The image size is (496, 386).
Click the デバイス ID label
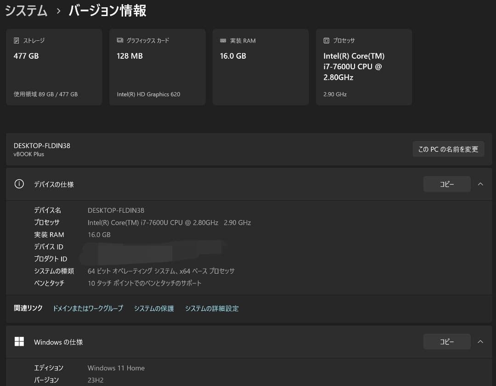[49, 247]
